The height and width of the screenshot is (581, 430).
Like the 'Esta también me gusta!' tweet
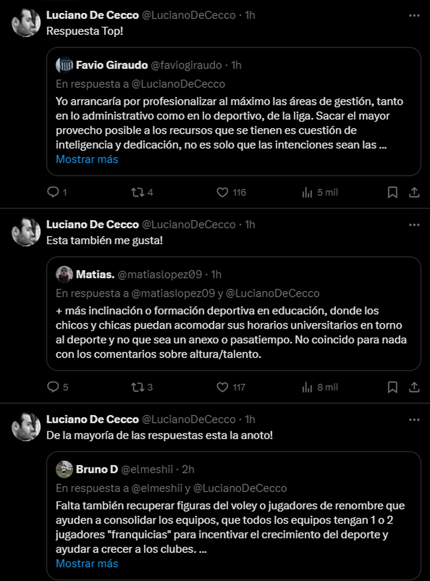pyautogui.click(x=223, y=387)
